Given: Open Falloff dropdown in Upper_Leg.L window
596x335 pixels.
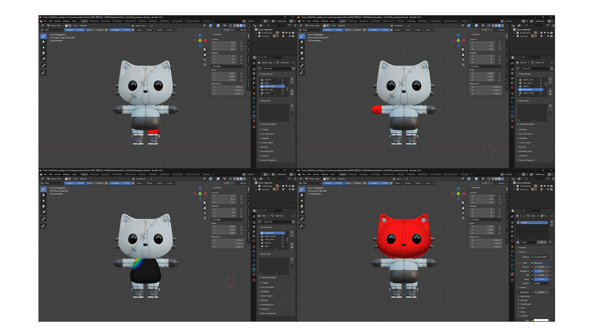Looking at the screenshot, I should pyautogui.click(x=160, y=30).
